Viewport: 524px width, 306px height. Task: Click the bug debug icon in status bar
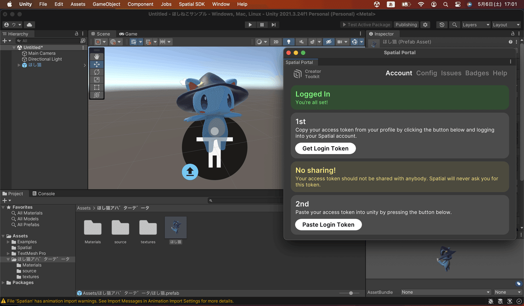491,301
